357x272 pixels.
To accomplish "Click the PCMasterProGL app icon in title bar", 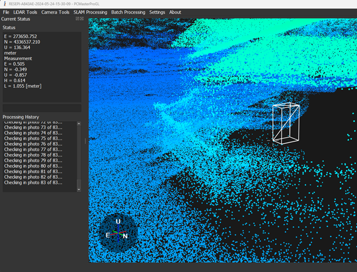I will tap(4, 3).
